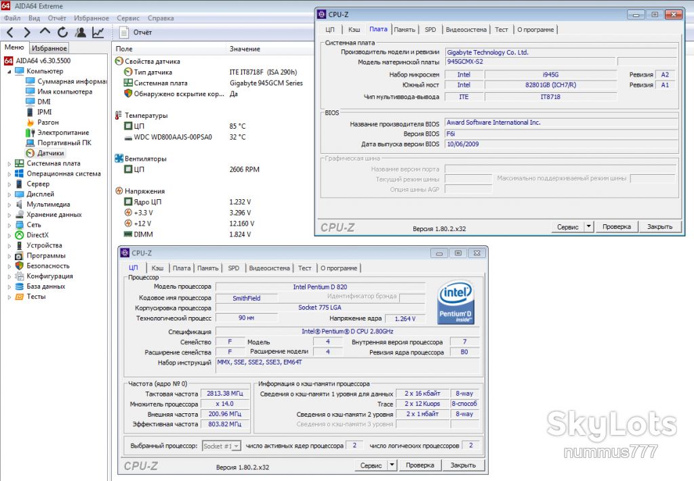Open SPD tab in top CPU-Z window
This screenshot has width=694, height=481.
tap(430, 30)
